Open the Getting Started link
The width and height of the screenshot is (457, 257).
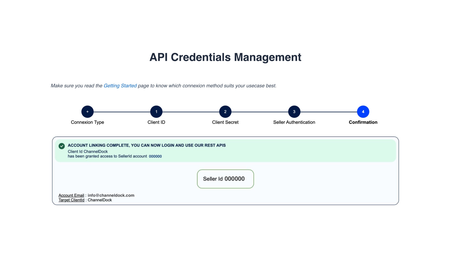pos(120,86)
